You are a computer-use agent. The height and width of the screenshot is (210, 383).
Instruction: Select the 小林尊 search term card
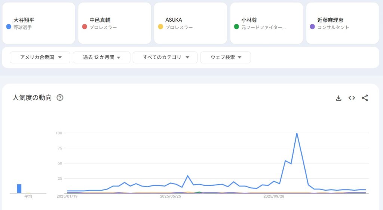[266, 23]
